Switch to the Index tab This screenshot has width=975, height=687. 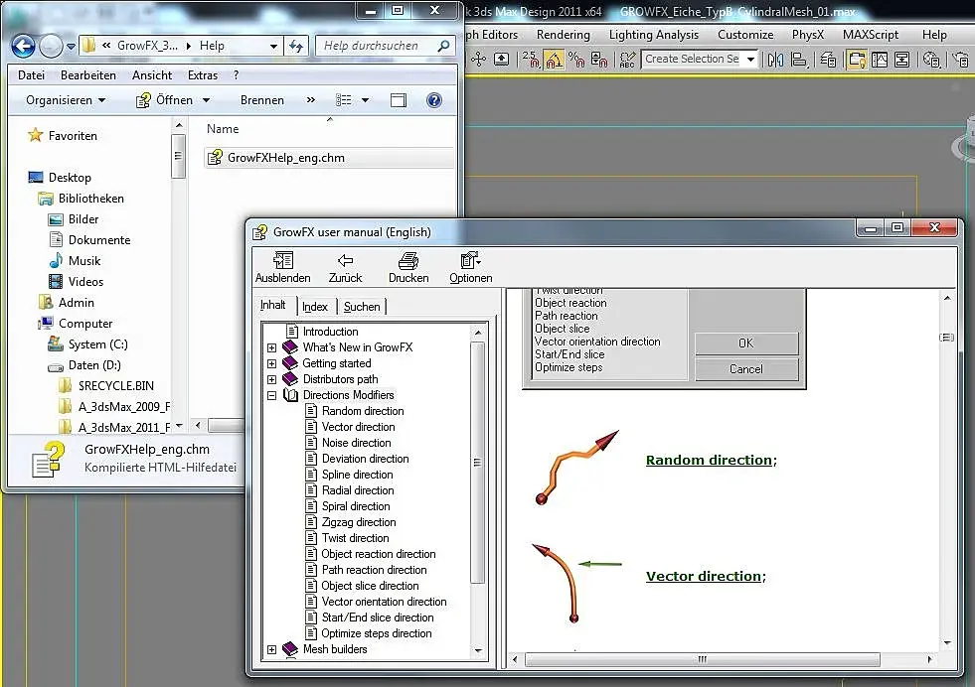tap(315, 307)
